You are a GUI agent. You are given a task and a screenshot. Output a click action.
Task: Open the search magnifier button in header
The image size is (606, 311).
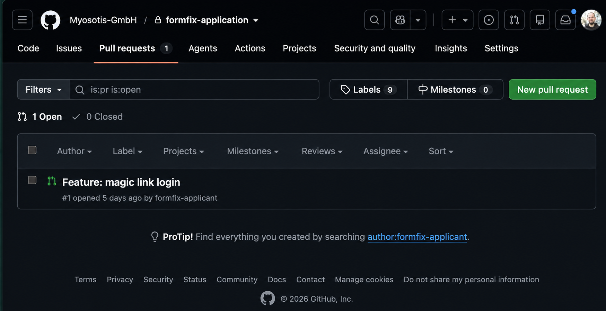point(375,20)
